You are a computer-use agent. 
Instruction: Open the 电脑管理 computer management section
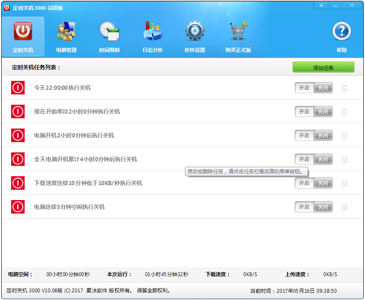[x=66, y=37]
